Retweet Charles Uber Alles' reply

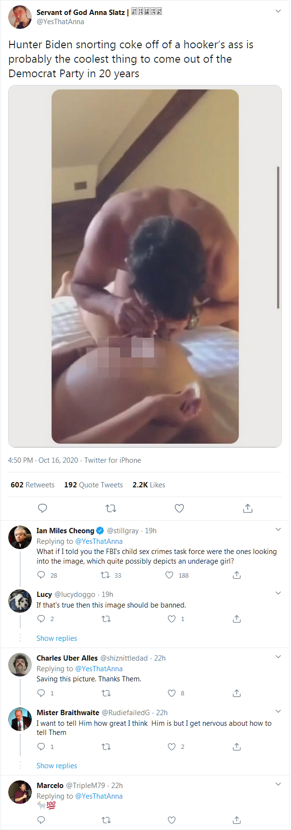(x=106, y=693)
